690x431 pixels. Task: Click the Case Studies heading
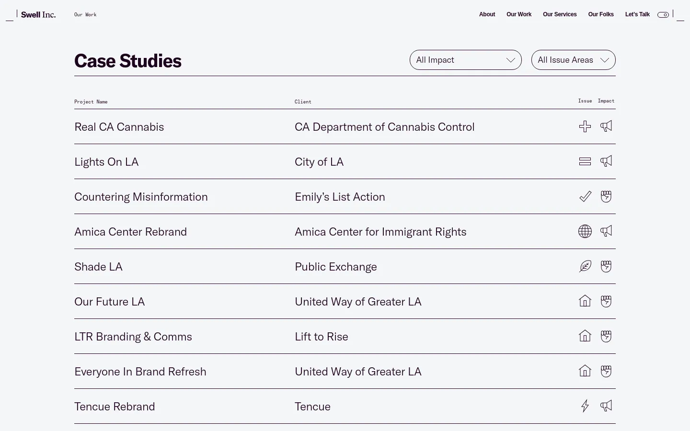coord(128,61)
